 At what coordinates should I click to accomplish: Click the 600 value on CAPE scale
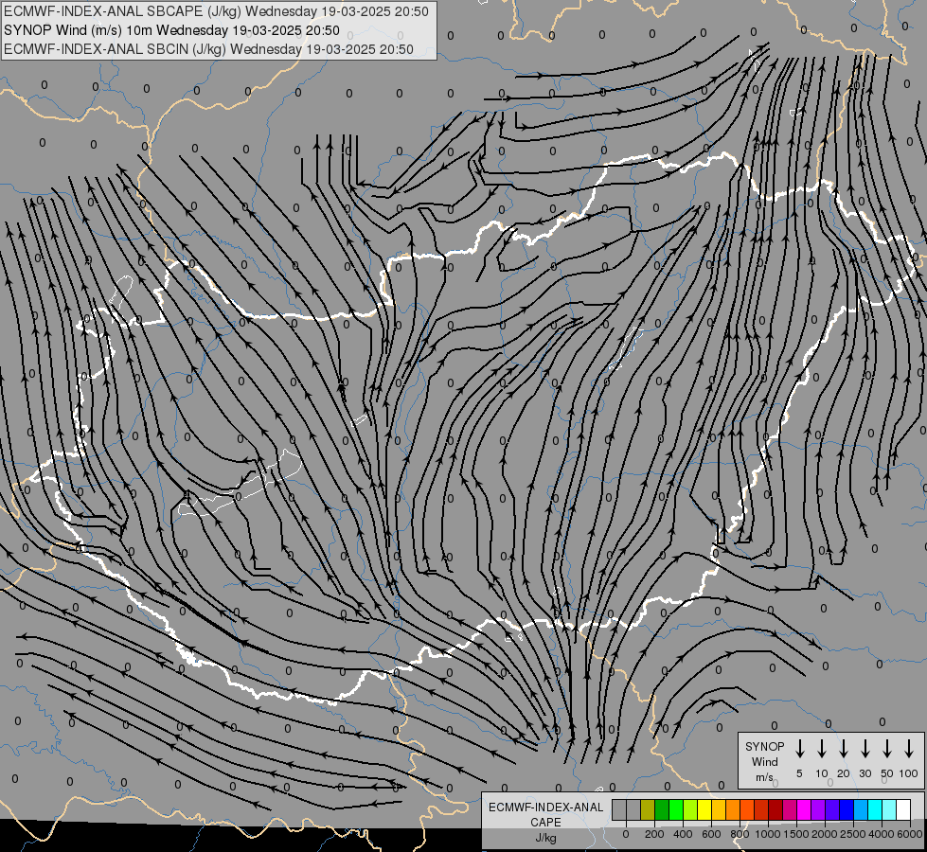(x=711, y=834)
